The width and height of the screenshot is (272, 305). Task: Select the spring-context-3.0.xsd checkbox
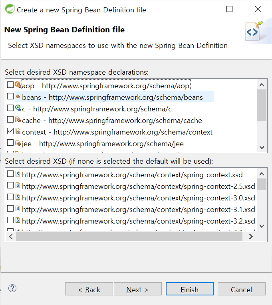10,197
